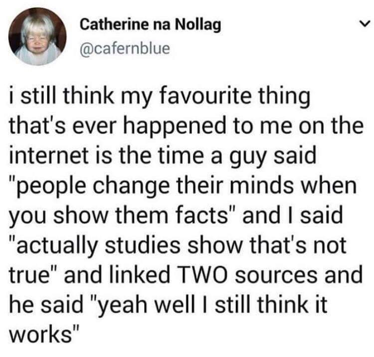The width and height of the screenshot is (374, 357).
Task: Click the quote "people change their minds when"
Action: click(183, 187)
